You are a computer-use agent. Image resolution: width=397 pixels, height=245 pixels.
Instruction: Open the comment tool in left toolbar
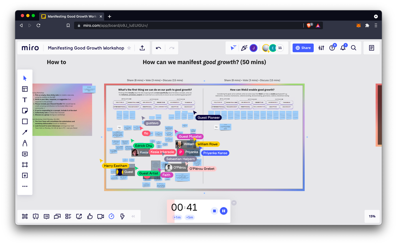[x=25, y=154]
